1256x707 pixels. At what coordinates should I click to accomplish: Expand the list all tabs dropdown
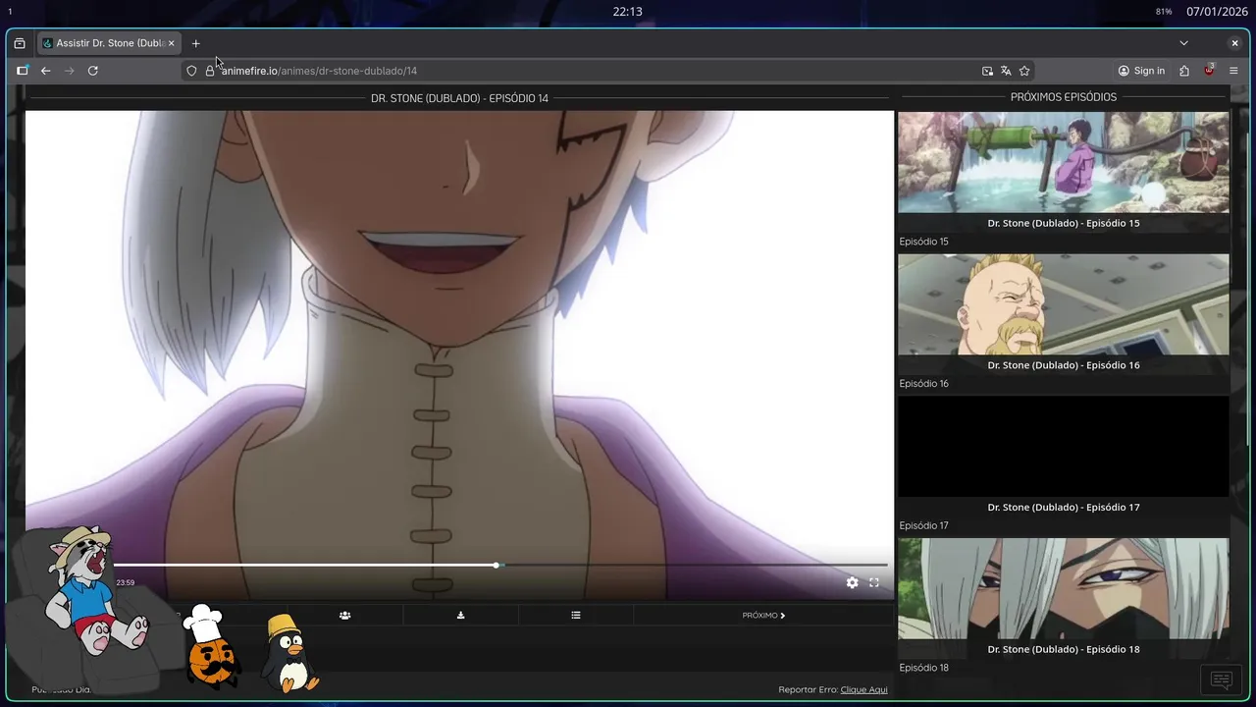[x=1183, y=43]
